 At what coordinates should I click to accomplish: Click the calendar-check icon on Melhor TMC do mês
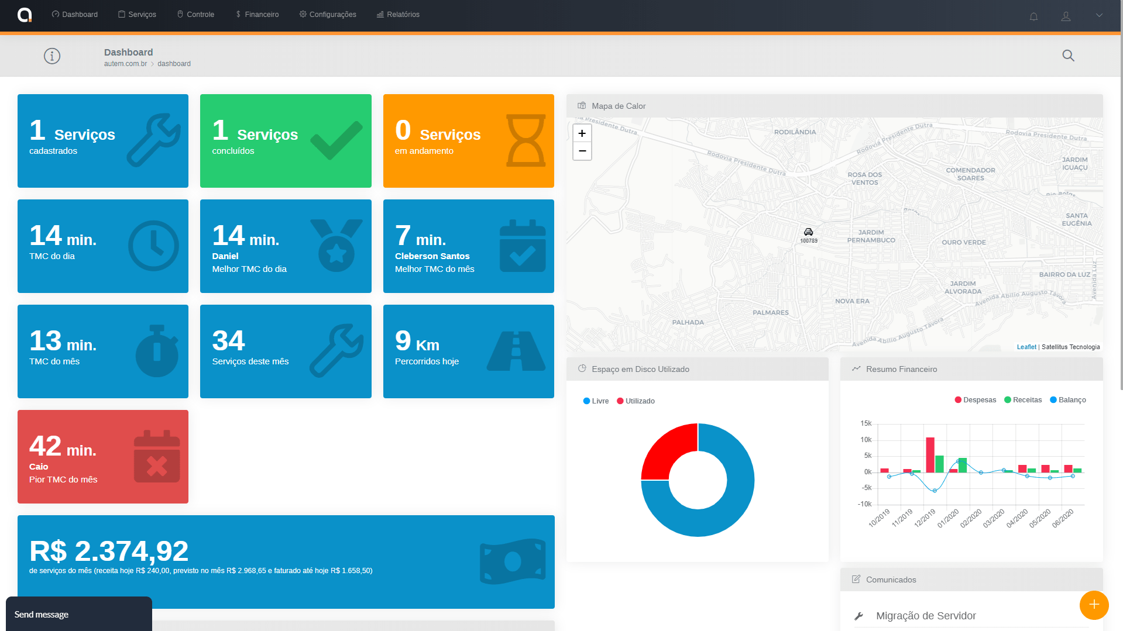[x=523, y=246]
